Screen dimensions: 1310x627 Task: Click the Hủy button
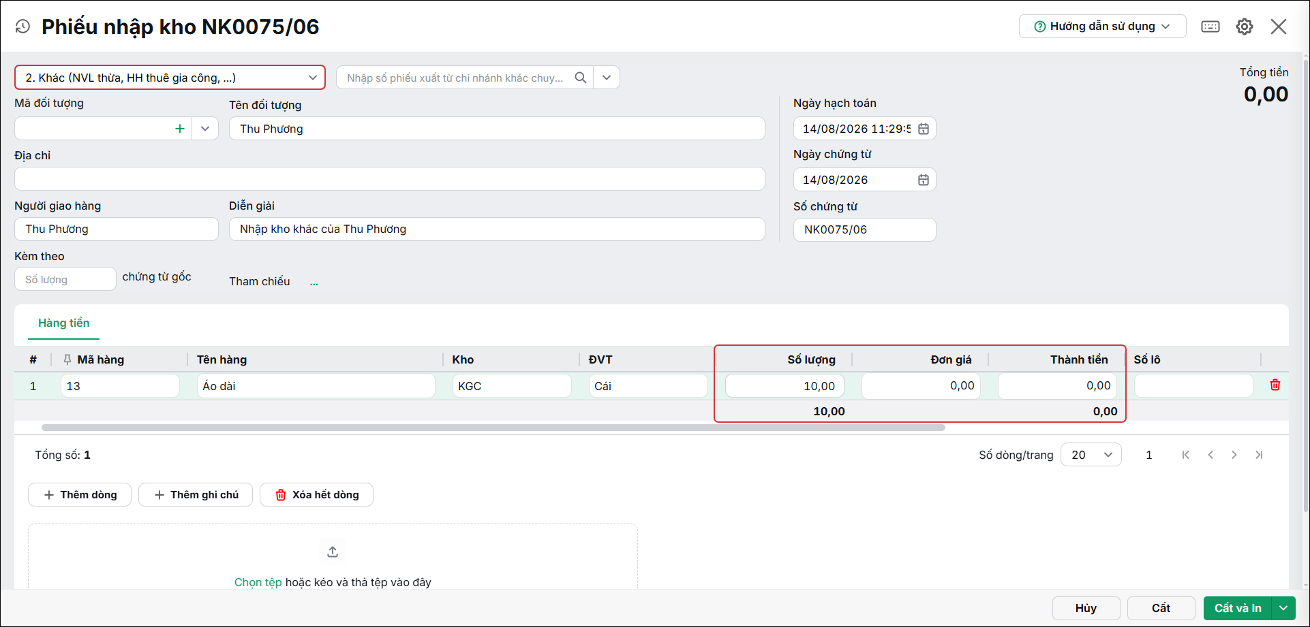coord(1086,608)
